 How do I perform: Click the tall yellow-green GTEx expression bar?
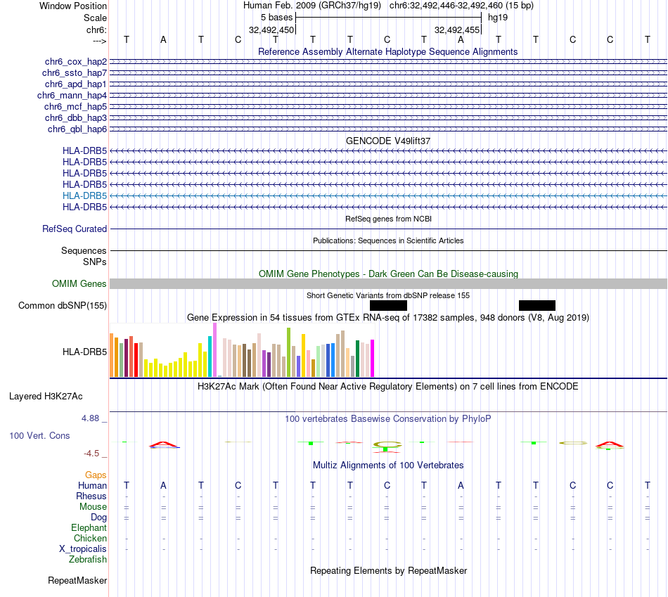(x=289, y=352)
